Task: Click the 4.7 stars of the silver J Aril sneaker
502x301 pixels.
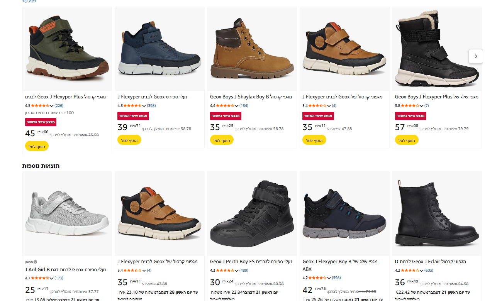Action: [40, 278]
